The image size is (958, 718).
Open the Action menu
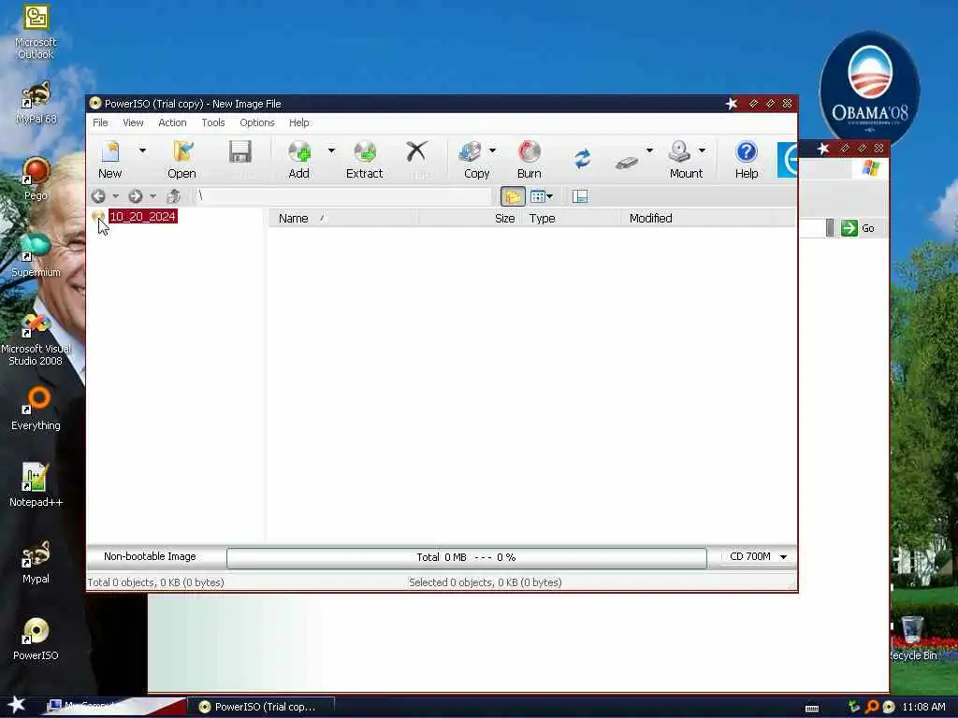pyautogui.click(x=172, y=122)
